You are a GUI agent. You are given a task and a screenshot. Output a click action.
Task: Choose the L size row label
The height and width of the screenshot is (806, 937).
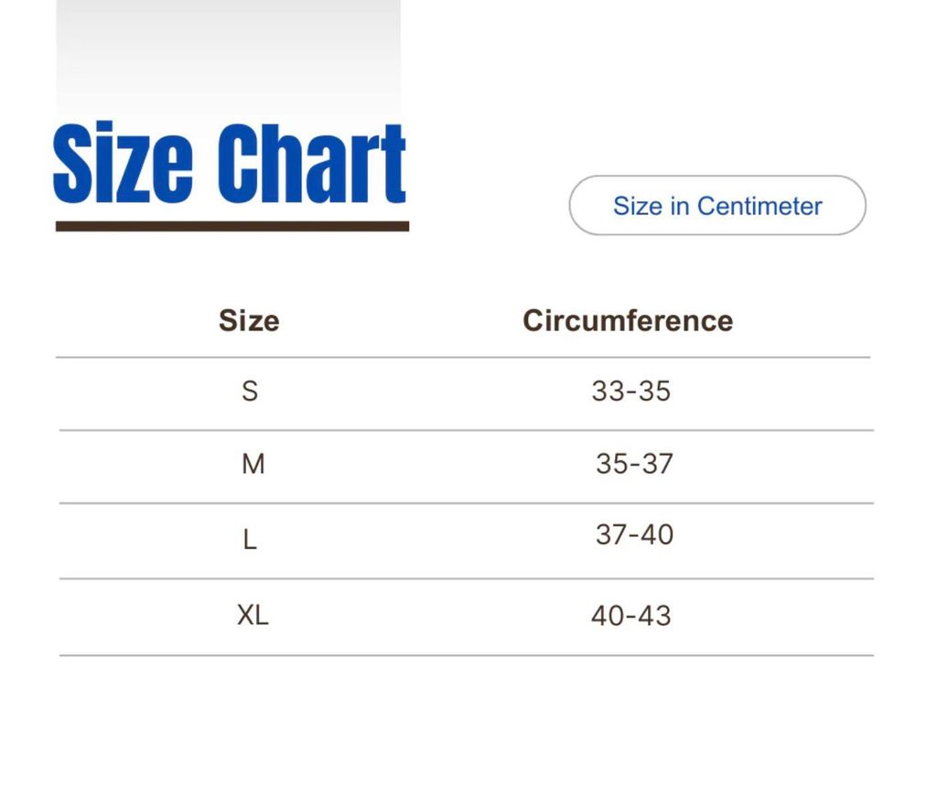[250, 540]
